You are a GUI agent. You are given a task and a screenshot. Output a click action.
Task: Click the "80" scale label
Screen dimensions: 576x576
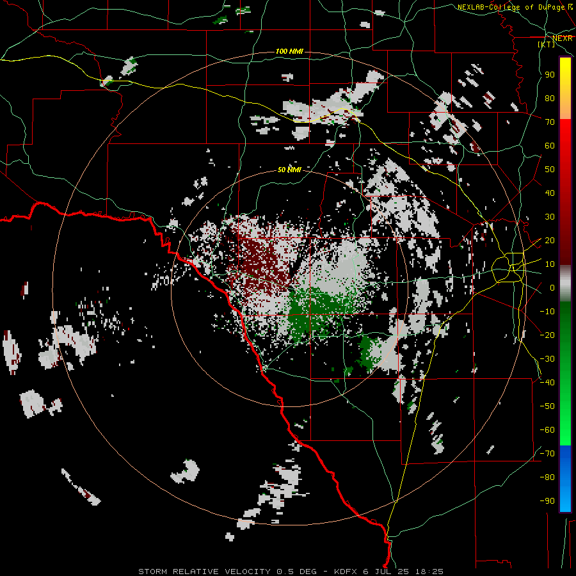pyautogui.click(x=550, y=98)
